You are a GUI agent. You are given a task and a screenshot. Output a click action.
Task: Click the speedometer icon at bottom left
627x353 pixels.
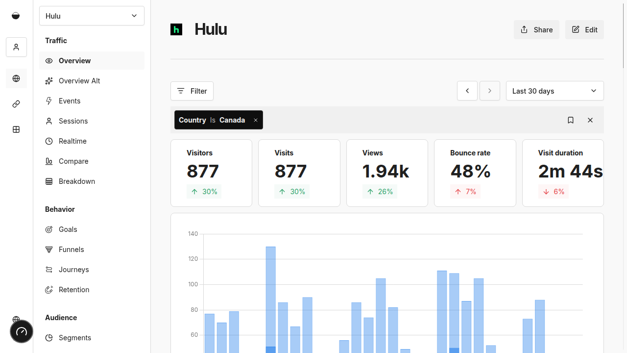point(22,332)
